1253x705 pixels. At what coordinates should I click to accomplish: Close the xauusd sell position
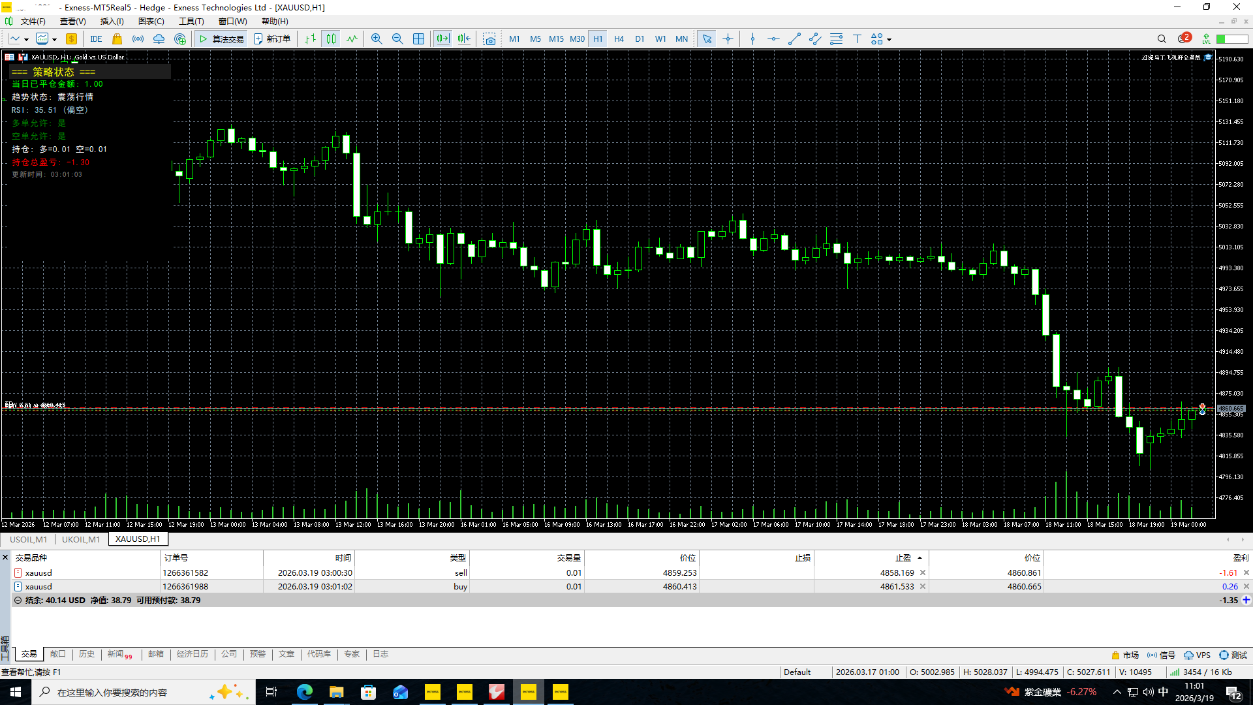(x=1246, y=573)
